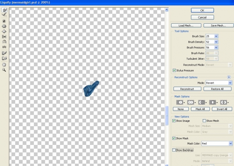Open the Reconstruct Mode dropdown in Tool Options
This screenshot has width=234, height=166.
[x=219, y=65]
